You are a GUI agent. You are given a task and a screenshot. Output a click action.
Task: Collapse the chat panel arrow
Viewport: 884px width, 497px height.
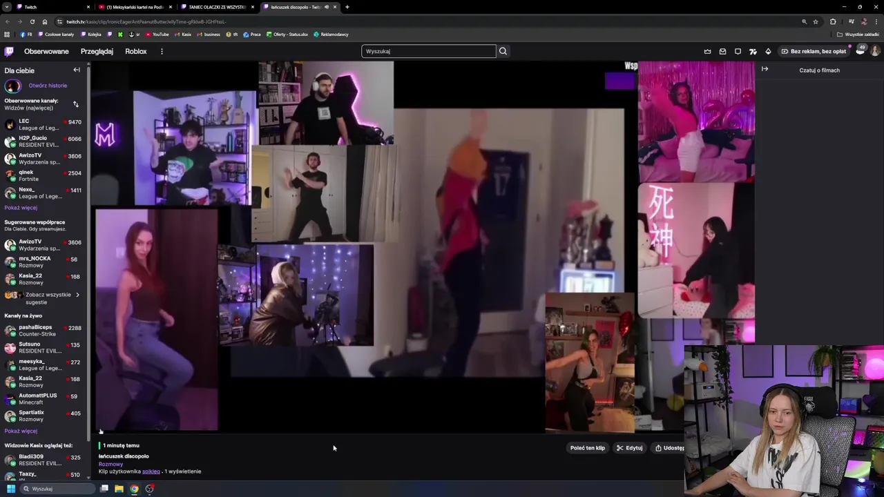765,69
